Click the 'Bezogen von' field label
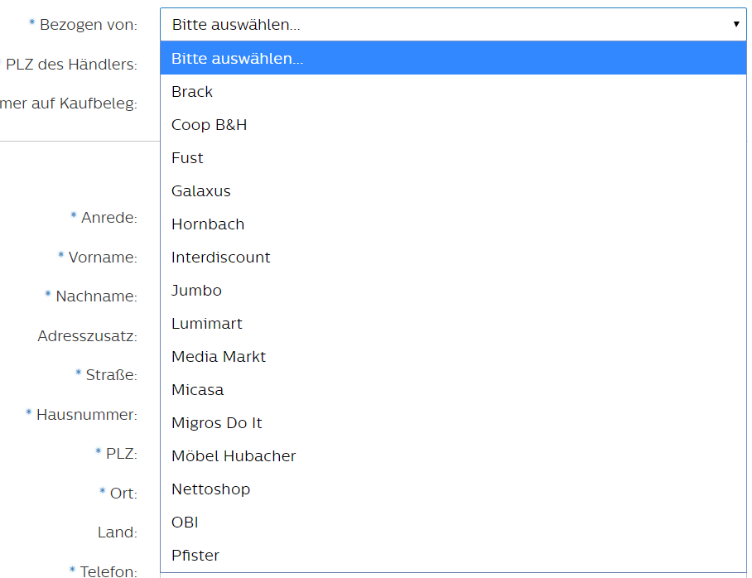752x578 pixels. (x=89, y=25)
